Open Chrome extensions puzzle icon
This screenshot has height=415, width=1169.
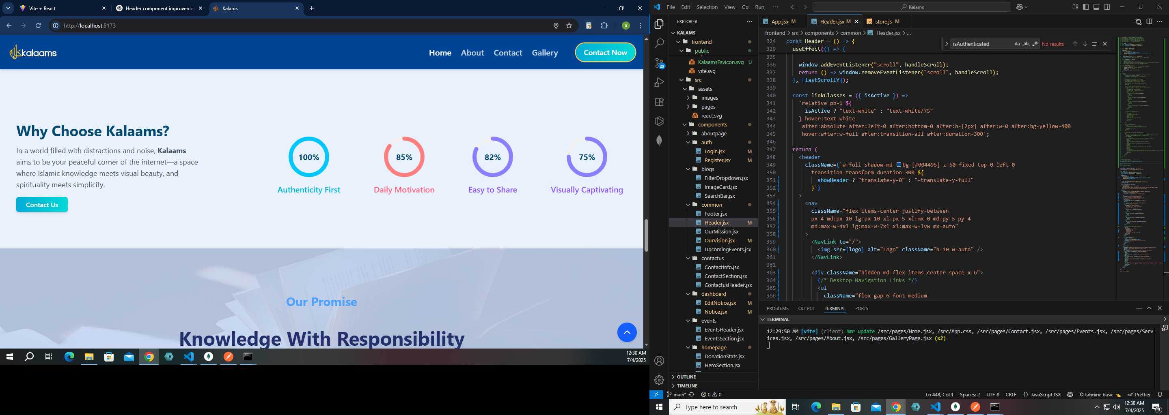(x=604, y=26)
